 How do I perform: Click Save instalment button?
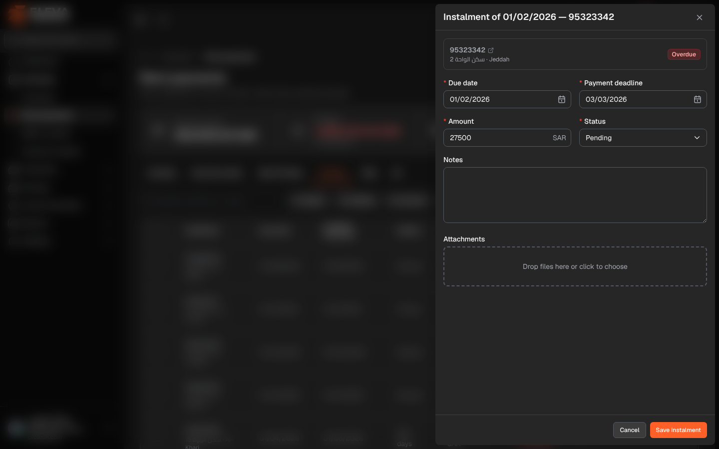pos(679,430)
